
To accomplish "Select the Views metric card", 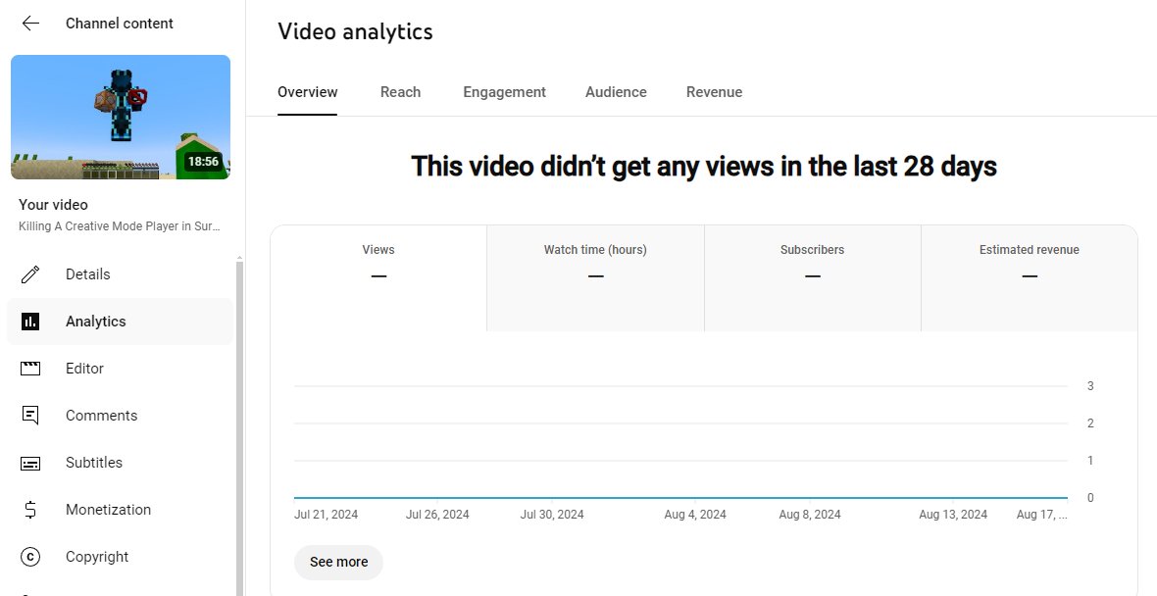I will [378, 278].
